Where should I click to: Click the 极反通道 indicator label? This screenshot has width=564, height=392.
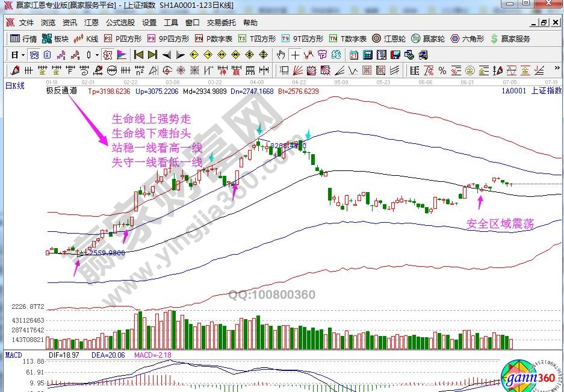[x=61, y=92]
